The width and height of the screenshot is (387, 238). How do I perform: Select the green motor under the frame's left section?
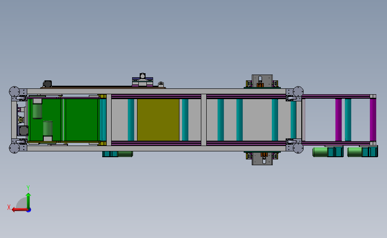click(x=125, y=154)
